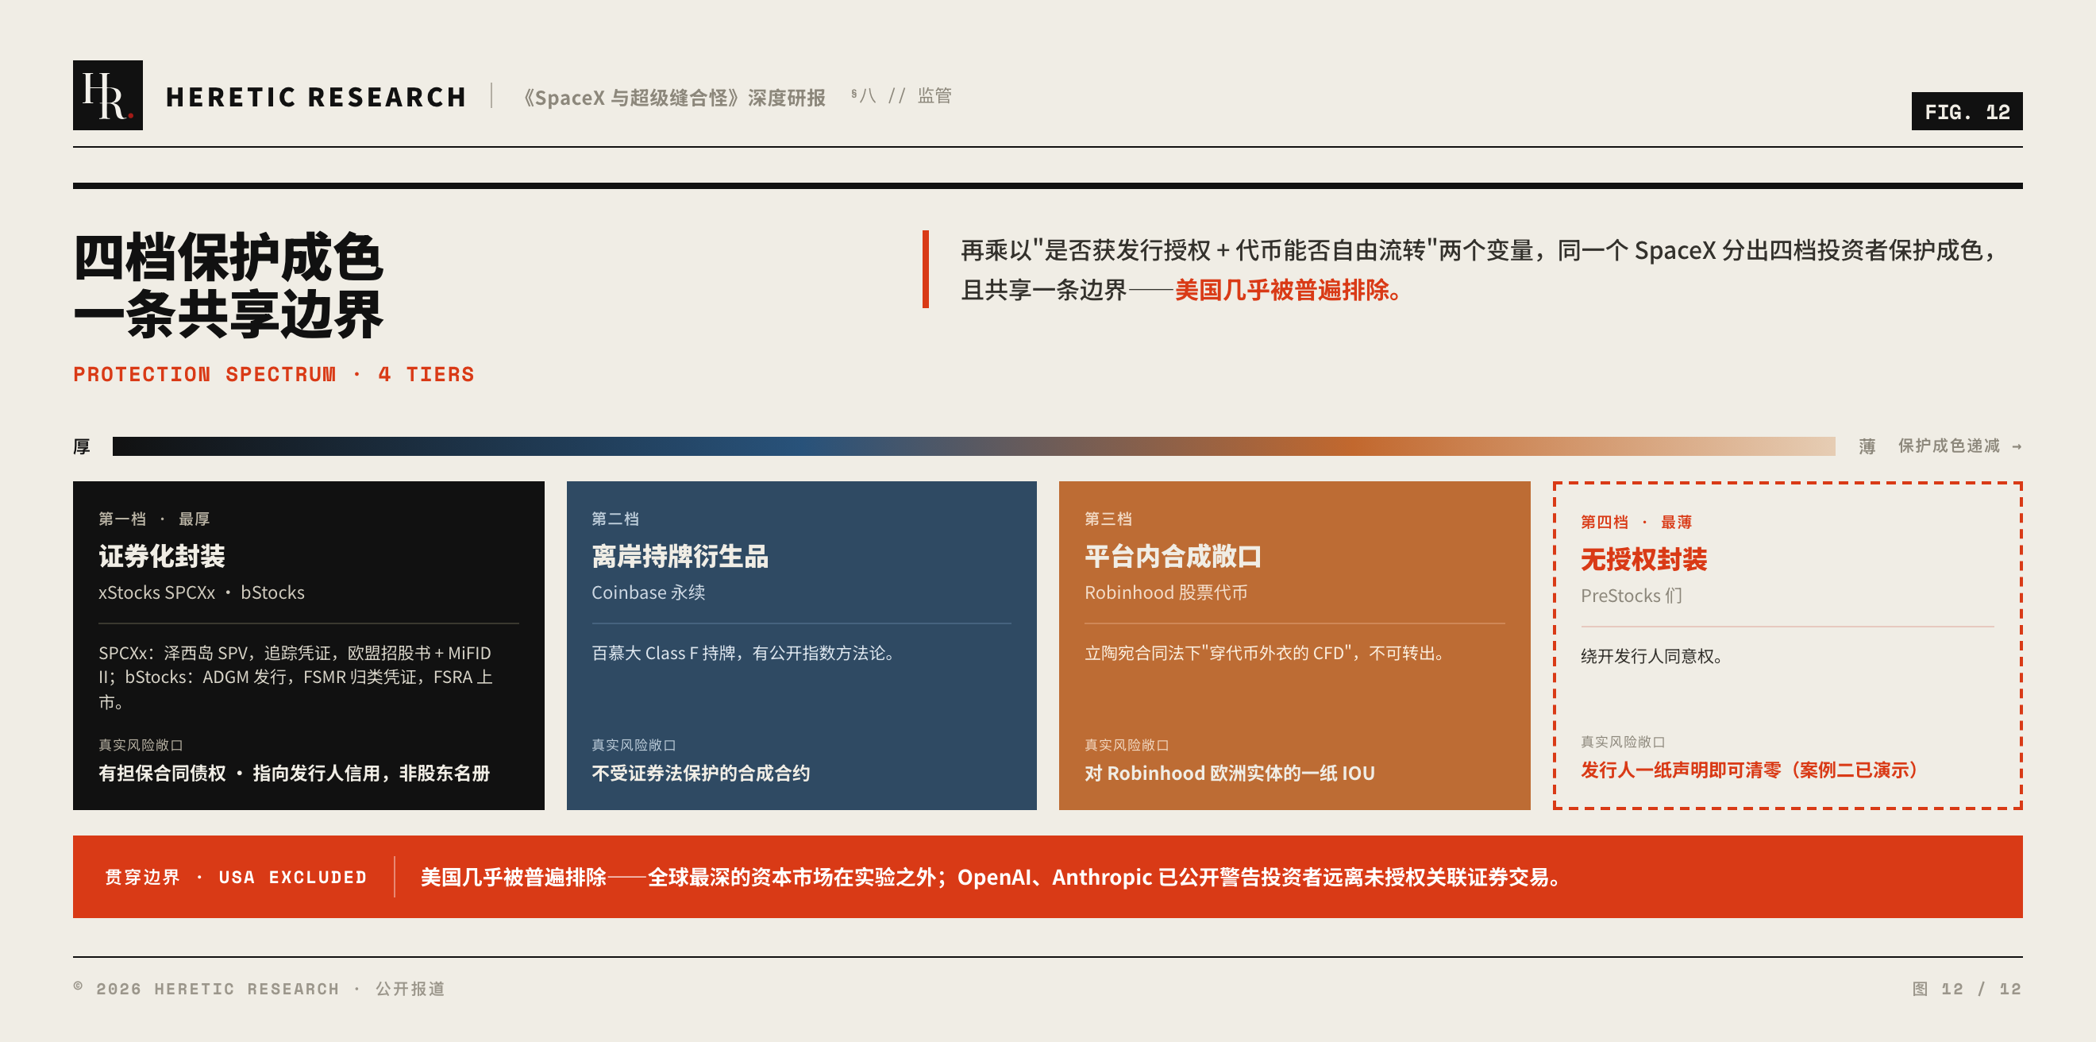Click 真实风险敞口 label in the 证券化封装 card
2096x1042 pixels.
[141, 745]
